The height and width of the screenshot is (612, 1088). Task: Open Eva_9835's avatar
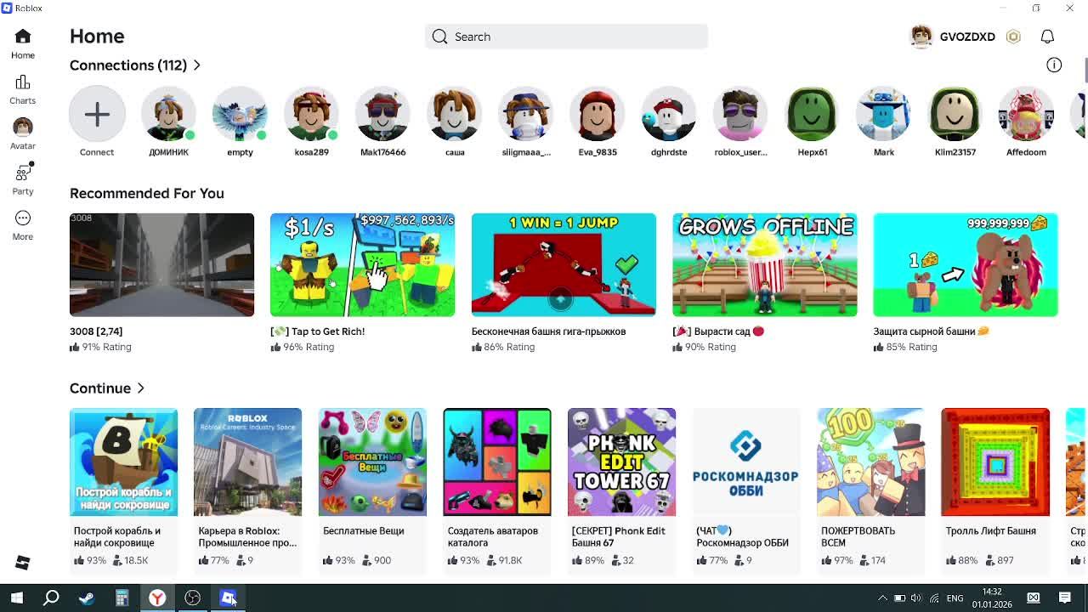tap(598, 114)
